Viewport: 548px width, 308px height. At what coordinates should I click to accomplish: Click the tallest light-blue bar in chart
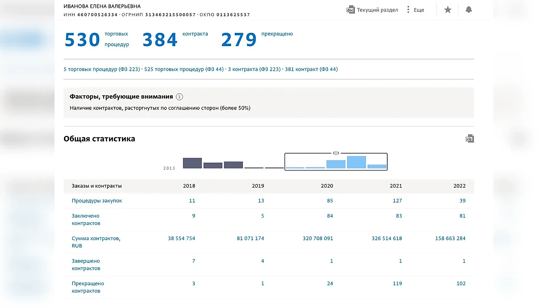point(356,162)
